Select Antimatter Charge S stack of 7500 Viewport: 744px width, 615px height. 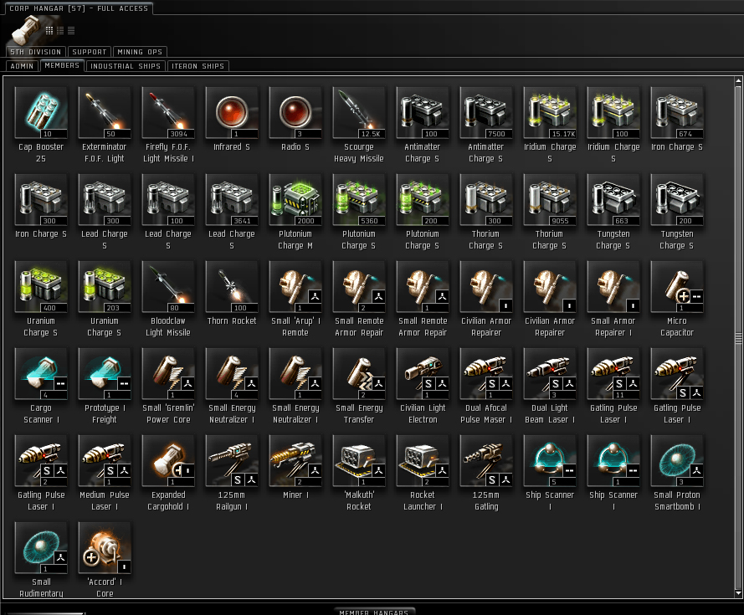[486, 113]
